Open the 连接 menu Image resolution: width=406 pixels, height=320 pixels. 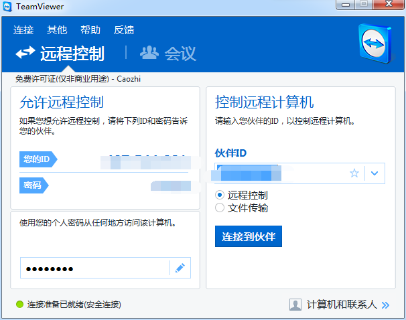tap(23, 29)
